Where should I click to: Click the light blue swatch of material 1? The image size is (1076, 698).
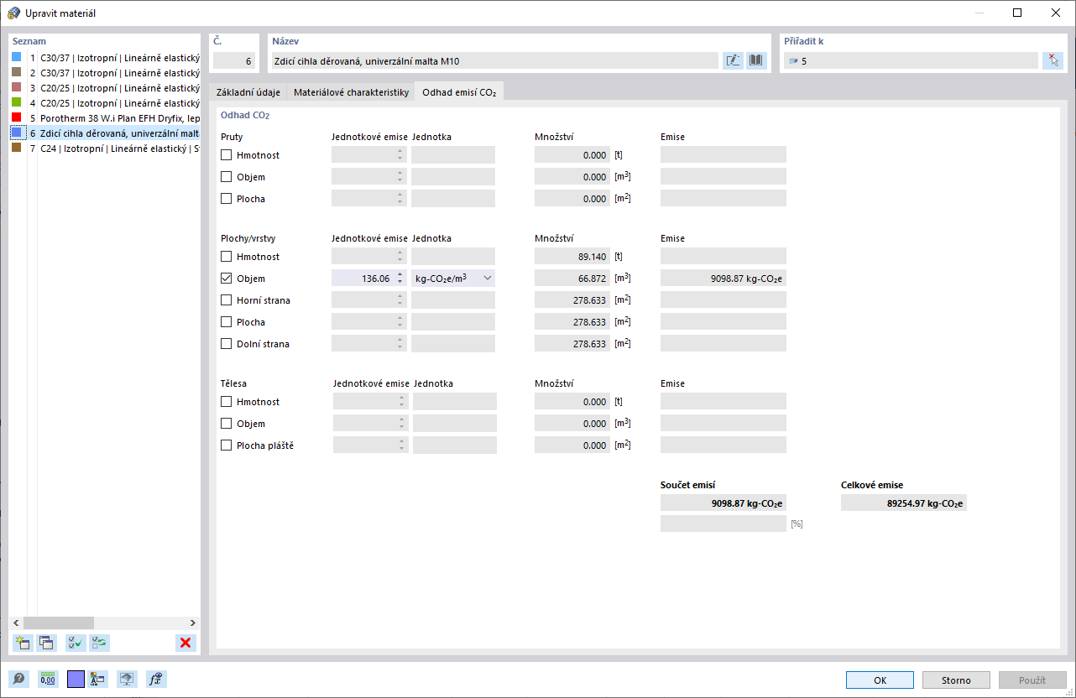coord(16,57)
